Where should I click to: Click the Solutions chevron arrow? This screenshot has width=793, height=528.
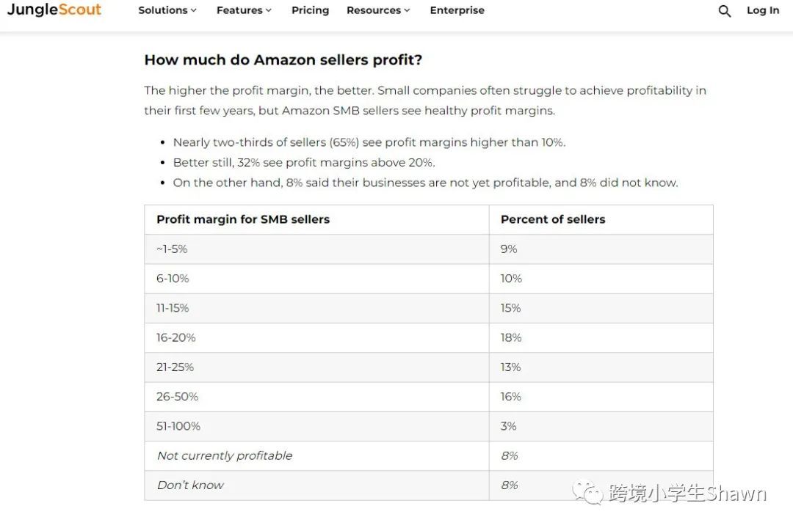coord(194,10)
